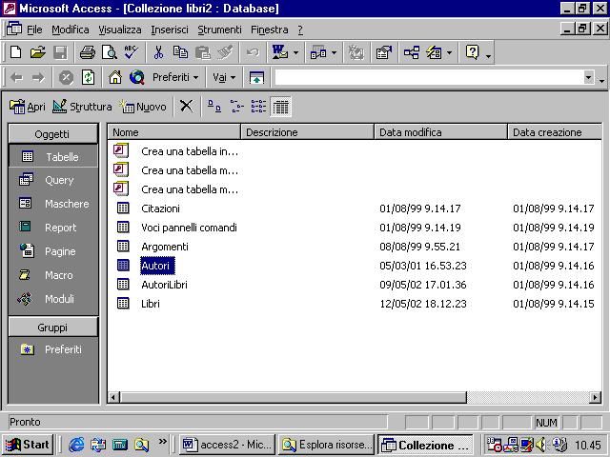This screenshot has height=457, width=610.
Task: Select Maschere in the objects bar
Action: tap(53, 204)
